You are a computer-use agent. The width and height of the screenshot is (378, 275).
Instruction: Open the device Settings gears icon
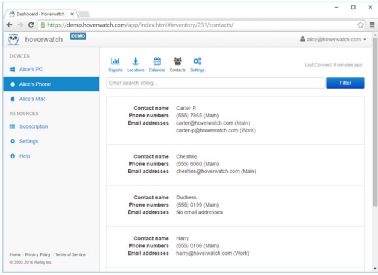197,61
